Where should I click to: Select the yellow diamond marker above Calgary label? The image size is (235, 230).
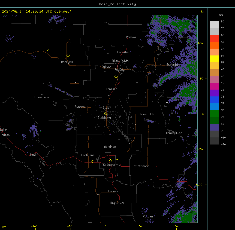[x=110, y=161]
